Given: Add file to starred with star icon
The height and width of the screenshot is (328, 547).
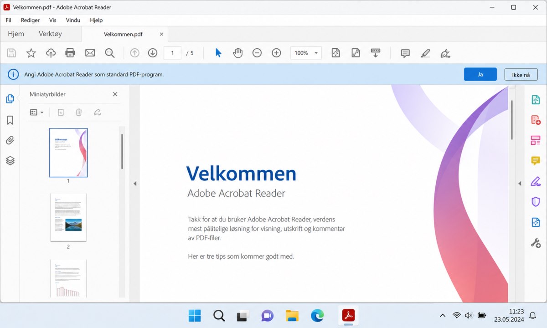Looking at the screenshot, I should 31,53.
